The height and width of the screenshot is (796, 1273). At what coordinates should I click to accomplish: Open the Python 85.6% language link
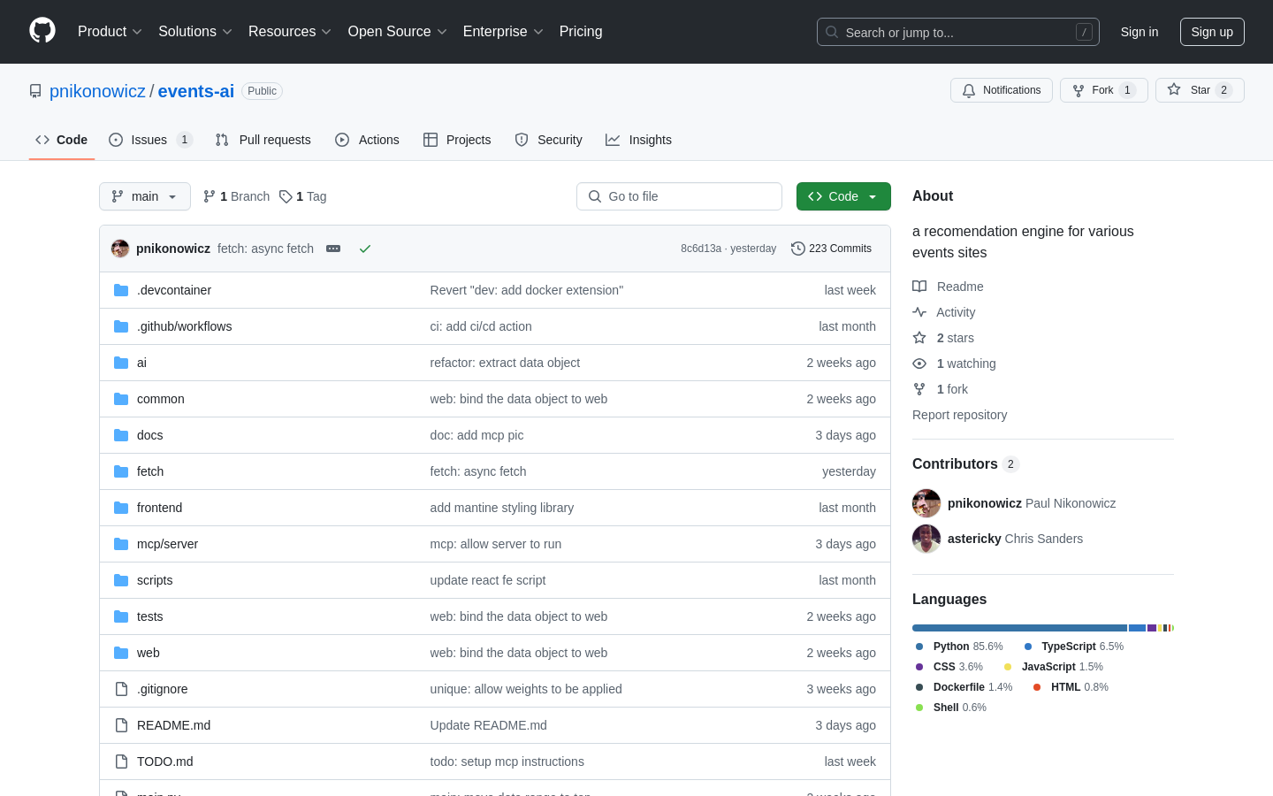click(x=960, y=647)
